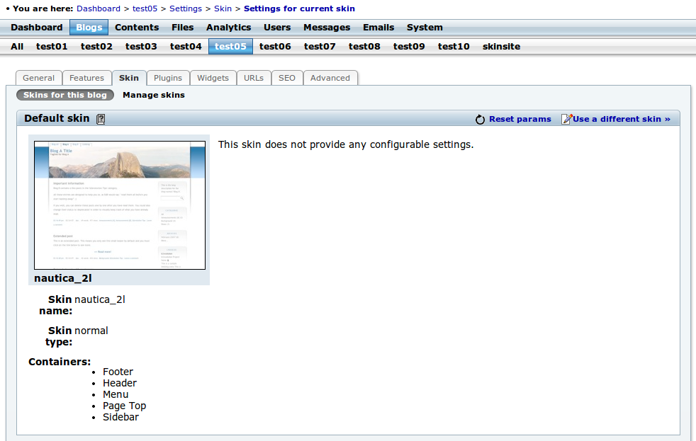The width and height of the screenshot is (696, 441).
Task: Switch to blog test04
Action: (x=186, y=47)
